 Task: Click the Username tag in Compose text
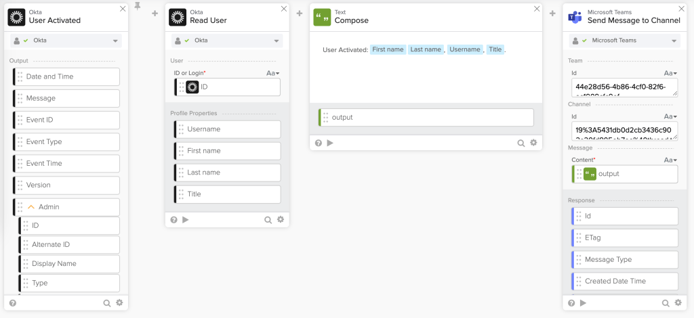pos(464,49)
